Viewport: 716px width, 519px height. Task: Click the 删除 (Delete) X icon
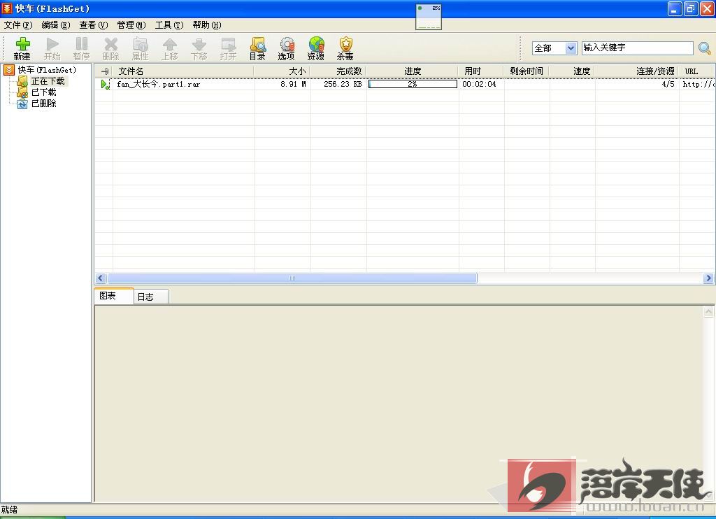pyautogui.click(x=110, y=44)
